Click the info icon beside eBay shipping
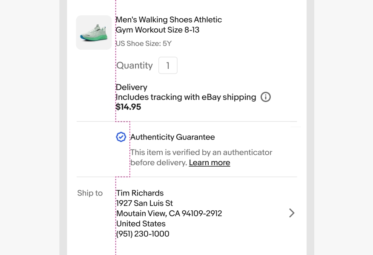Viewport: 373px width, 255px height. [266, 97]
